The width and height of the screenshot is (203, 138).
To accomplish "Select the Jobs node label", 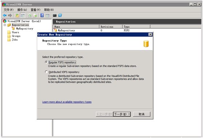I will (15, 40).
